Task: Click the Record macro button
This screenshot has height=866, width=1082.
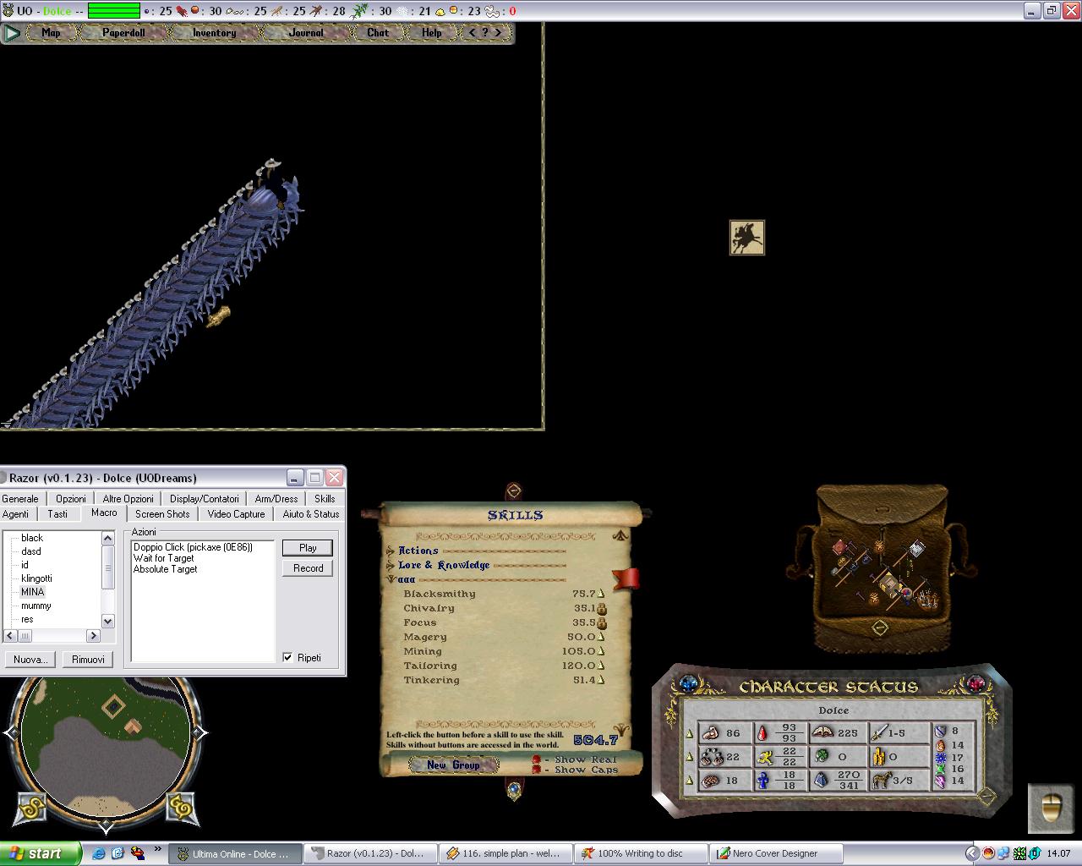Action: click(x=308, y=568)
